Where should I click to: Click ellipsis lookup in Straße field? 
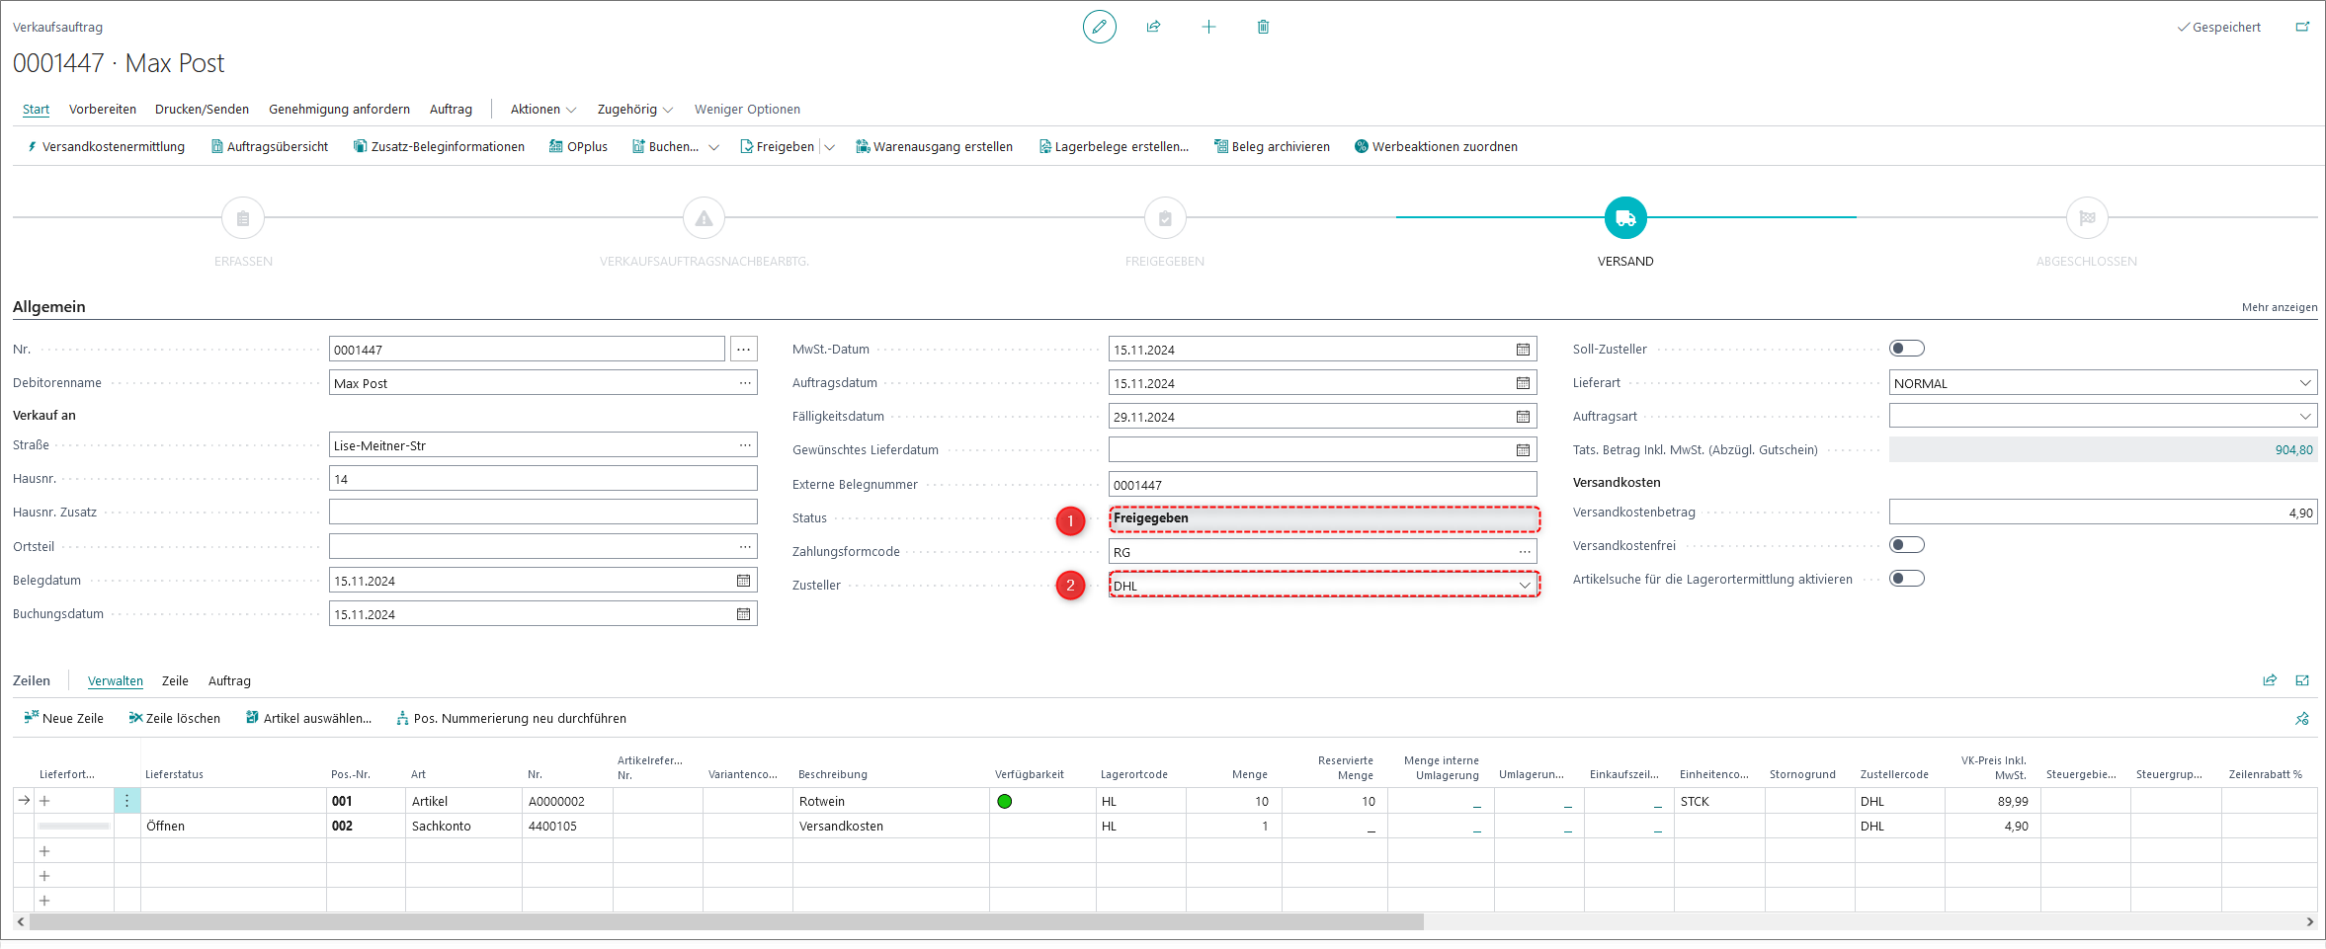tap(745, 445)
